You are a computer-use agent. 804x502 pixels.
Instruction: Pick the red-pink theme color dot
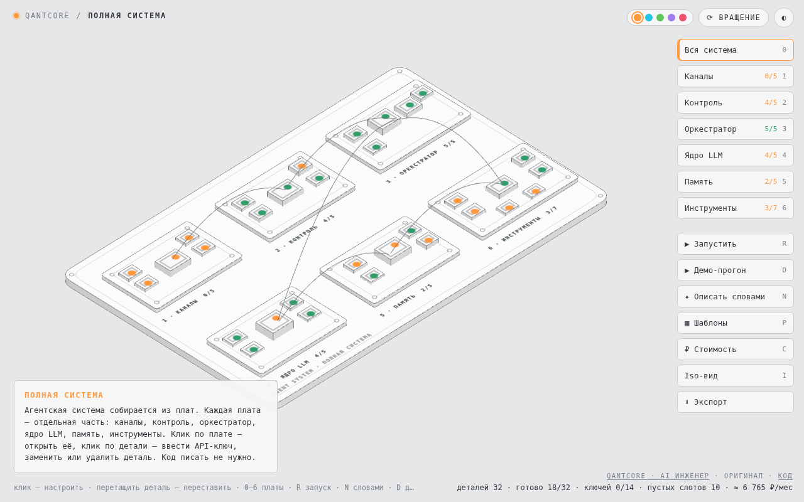point(683,18)
